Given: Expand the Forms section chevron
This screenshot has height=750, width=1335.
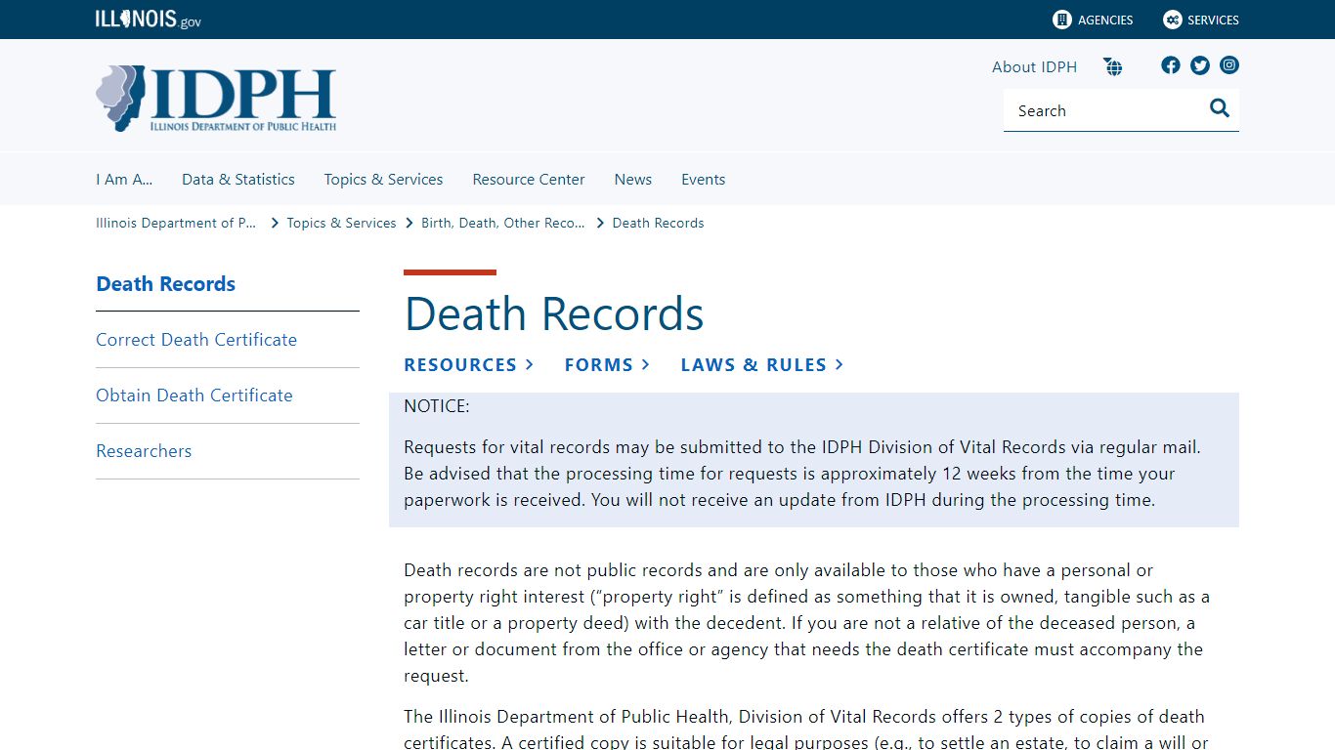Looking at the screenshot, I should [646, 364].
